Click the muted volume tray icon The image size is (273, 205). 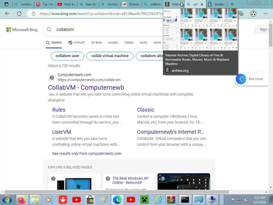tap(246, 200)
